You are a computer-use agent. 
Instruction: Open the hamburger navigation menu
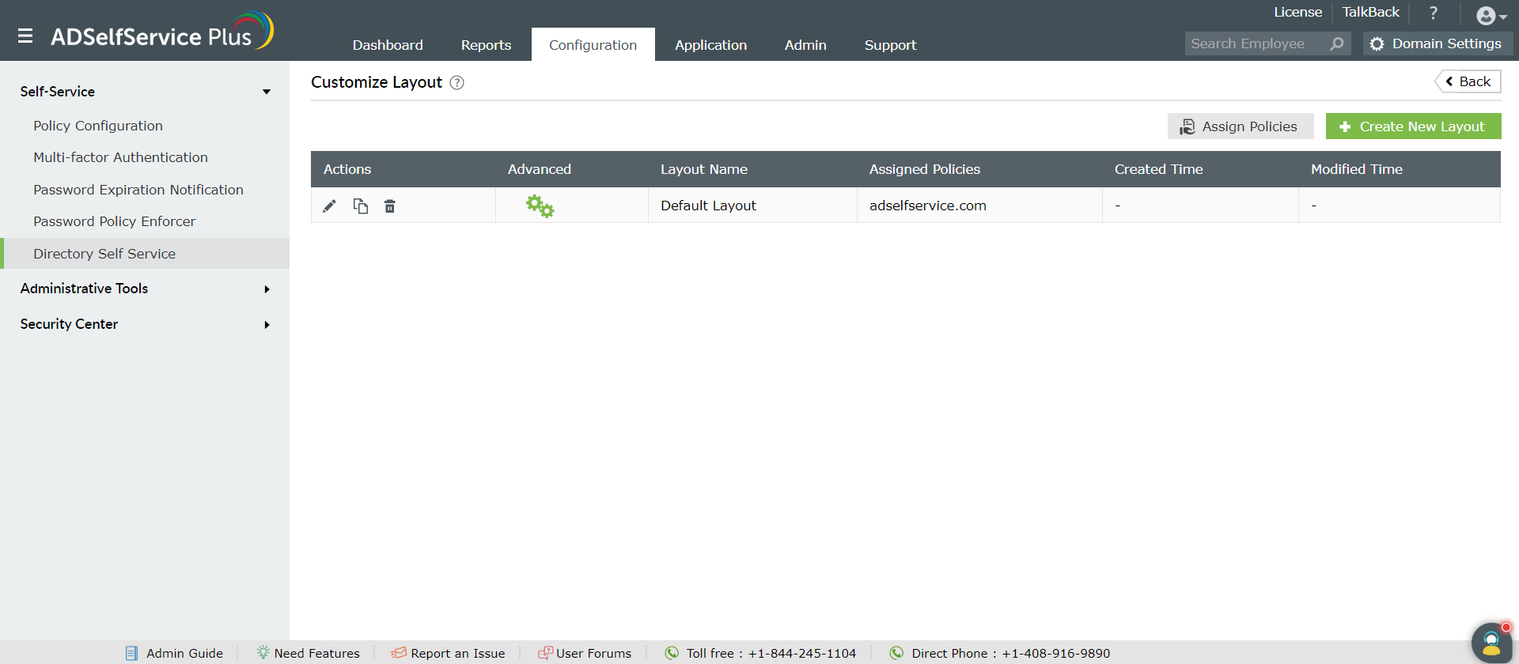25,36
